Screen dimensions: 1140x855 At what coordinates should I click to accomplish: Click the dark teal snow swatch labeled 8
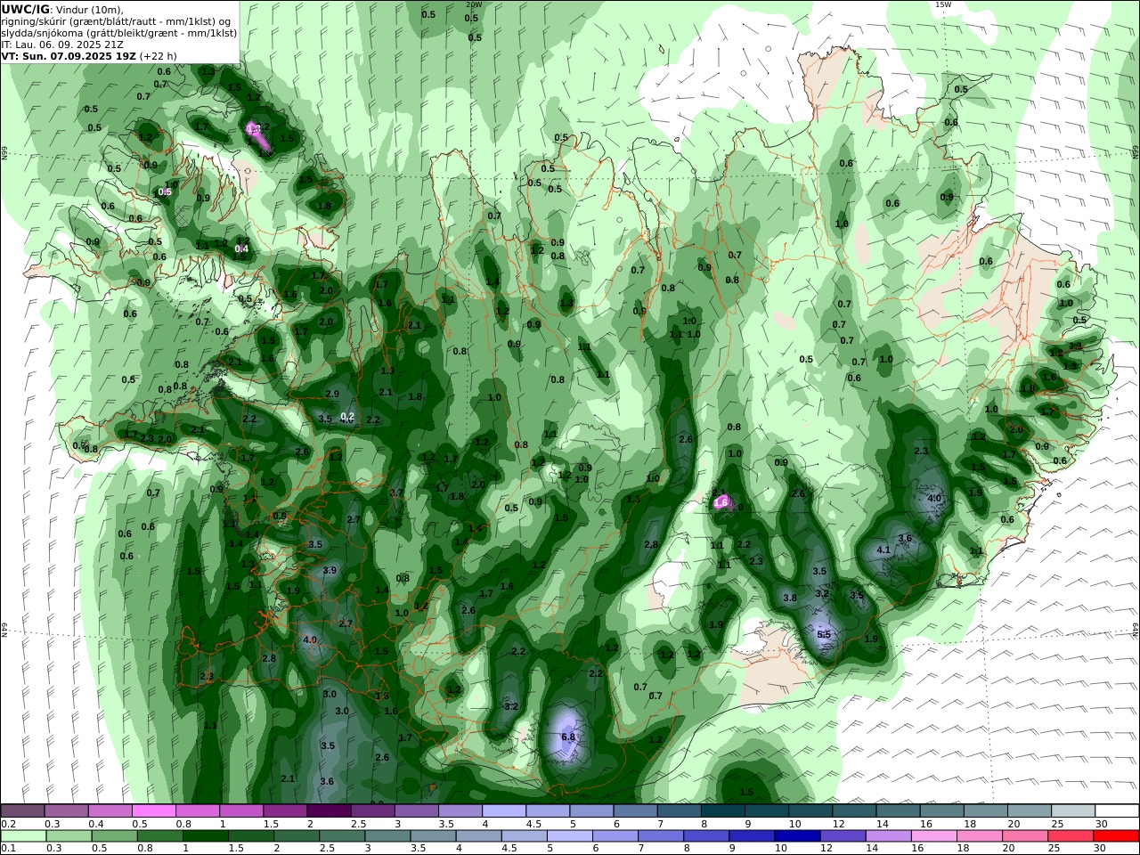point(722,810)
